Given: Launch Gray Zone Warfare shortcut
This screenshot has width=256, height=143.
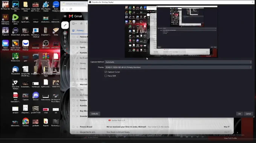Looking at the screenshot, I should [15, 84].
